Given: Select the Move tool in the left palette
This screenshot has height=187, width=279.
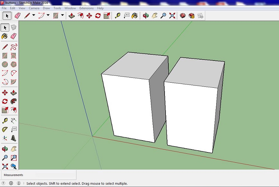Looking at the screenshot, I should pyautogui.click(x=5, y=93).
